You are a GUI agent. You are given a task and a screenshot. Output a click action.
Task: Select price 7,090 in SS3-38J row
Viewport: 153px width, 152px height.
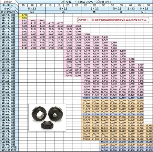tap(86, 78)
